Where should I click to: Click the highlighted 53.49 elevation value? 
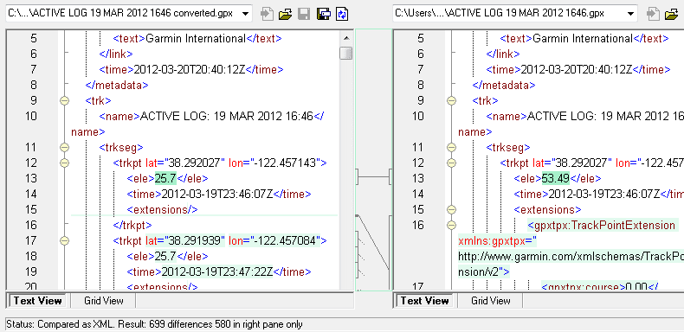(x=556, y=178)
